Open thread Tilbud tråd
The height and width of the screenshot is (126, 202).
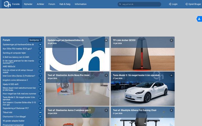pyautogui.click(x=8, y=113)
